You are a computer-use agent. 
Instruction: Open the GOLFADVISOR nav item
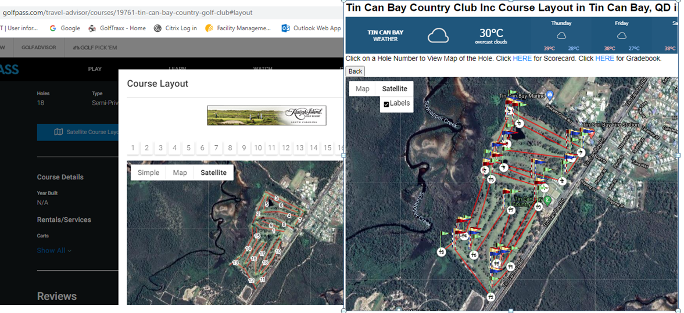click(38, 48)
